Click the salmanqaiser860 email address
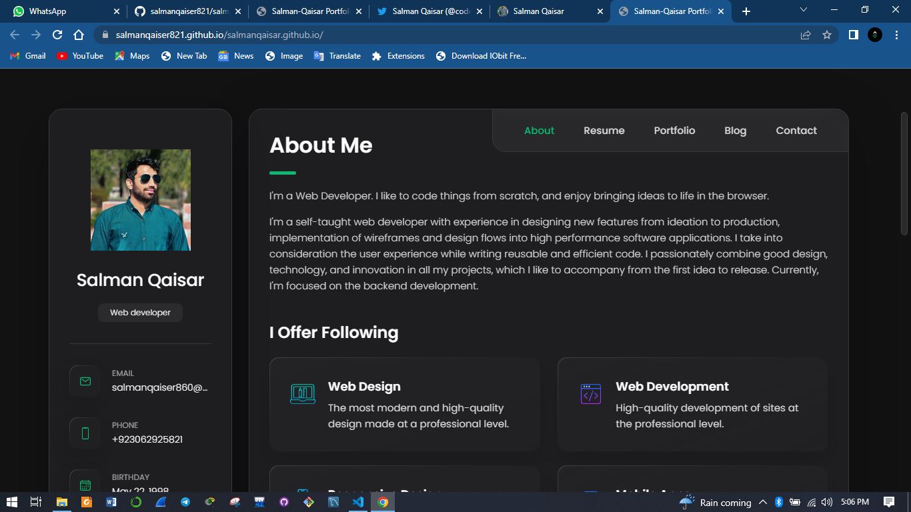911x512 pixels. pyautogui.click(x=160, y=387)
